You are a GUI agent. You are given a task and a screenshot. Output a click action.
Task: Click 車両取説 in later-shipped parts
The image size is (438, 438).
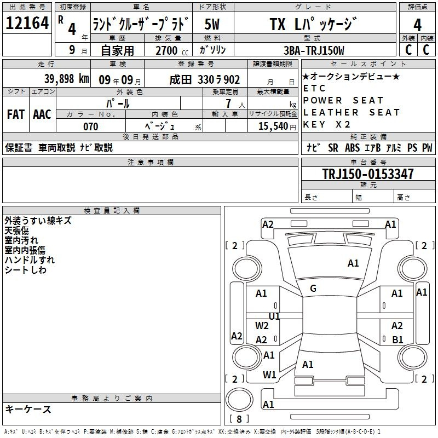pos(57,147)
